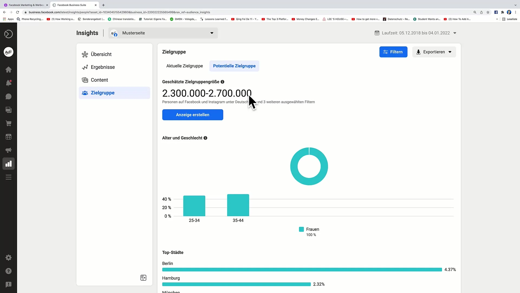Click the teal color swatch for Frauen
This screenshot has width=520, height=293.
point(301,229)
